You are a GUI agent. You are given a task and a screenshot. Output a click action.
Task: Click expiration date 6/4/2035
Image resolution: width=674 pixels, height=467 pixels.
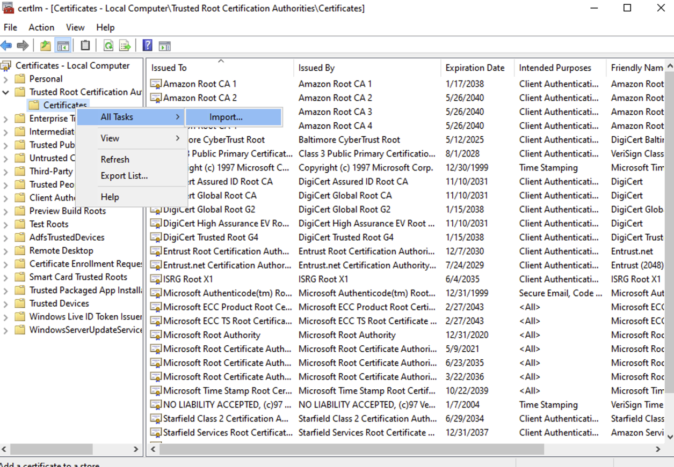(x=462, y=279)
